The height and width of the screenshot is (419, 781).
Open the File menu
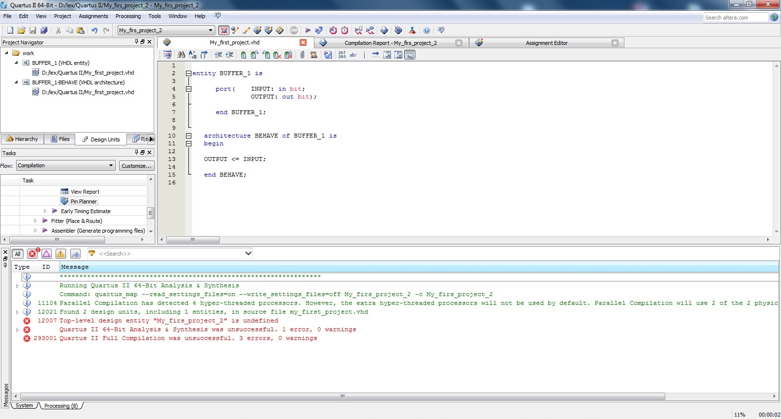coord(7,16)
